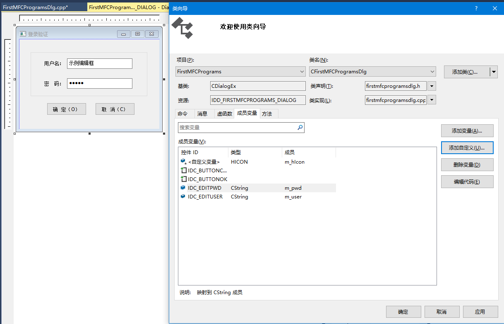Select the m_user member variable row
The width and height of the screenshot is (504, 324).
(248, 196)
